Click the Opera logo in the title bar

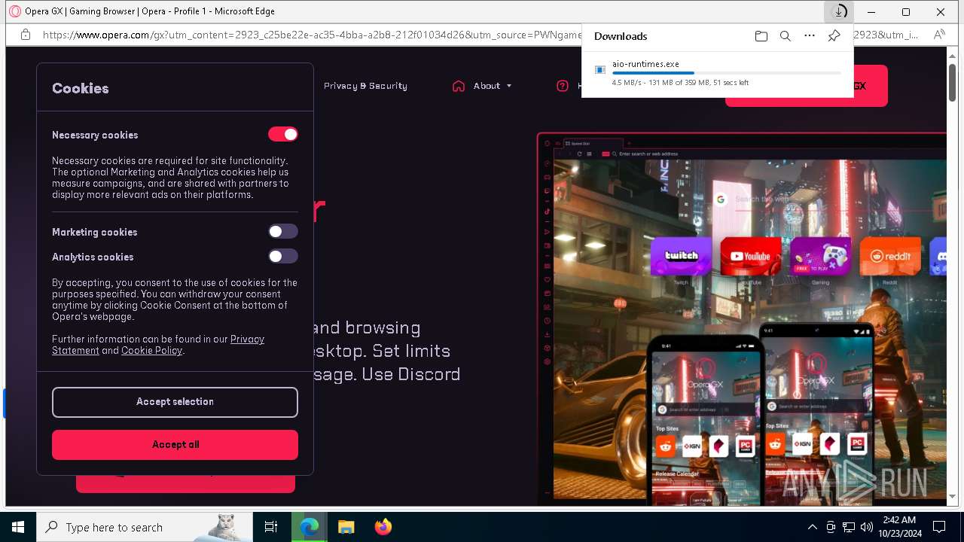coord(14,11)
